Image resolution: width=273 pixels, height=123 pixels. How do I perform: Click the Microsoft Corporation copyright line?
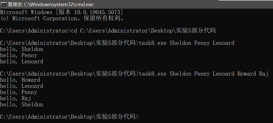62,18
